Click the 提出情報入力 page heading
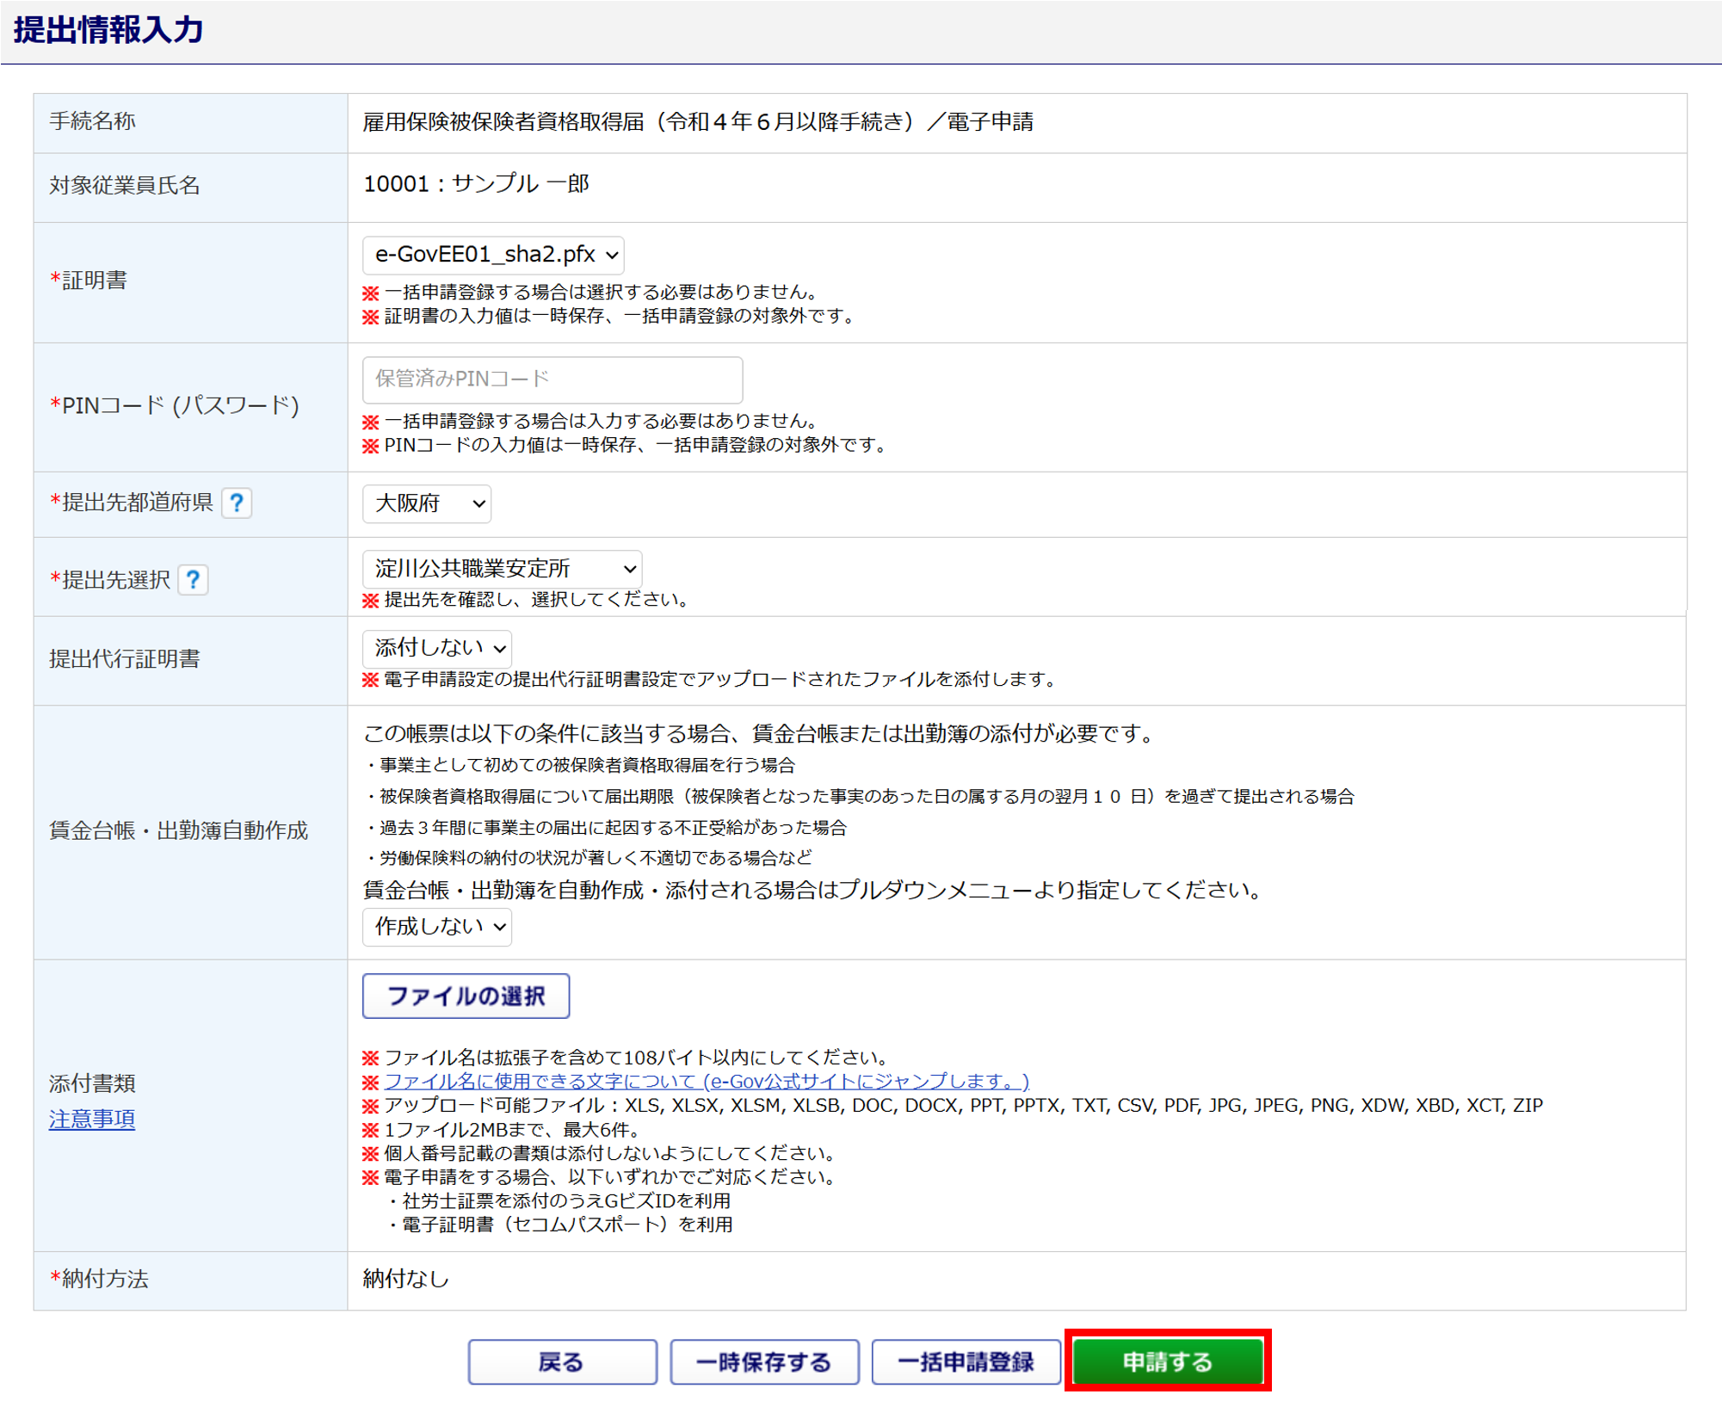The height and width of the screenshot is (1419, 1722). coord(109,30)
